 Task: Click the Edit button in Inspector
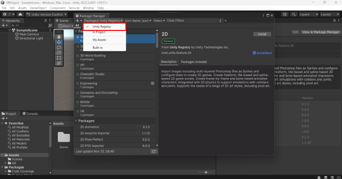pos(295,32)
